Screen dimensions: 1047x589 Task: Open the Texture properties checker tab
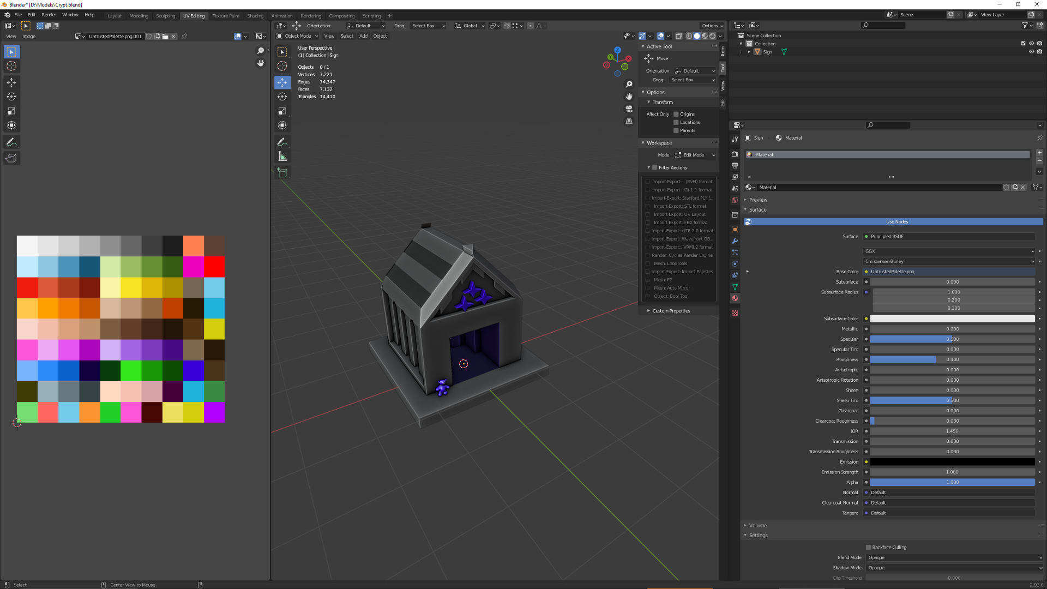(x=735, y=313)
